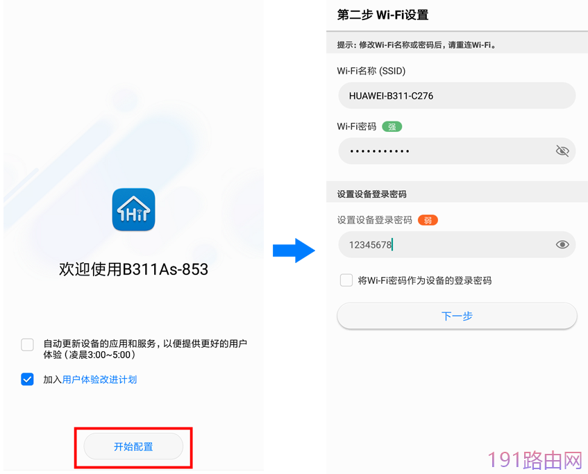588x474 pixels.
Task: Click the green 强 strength badge
Action: tap(392, 127)
